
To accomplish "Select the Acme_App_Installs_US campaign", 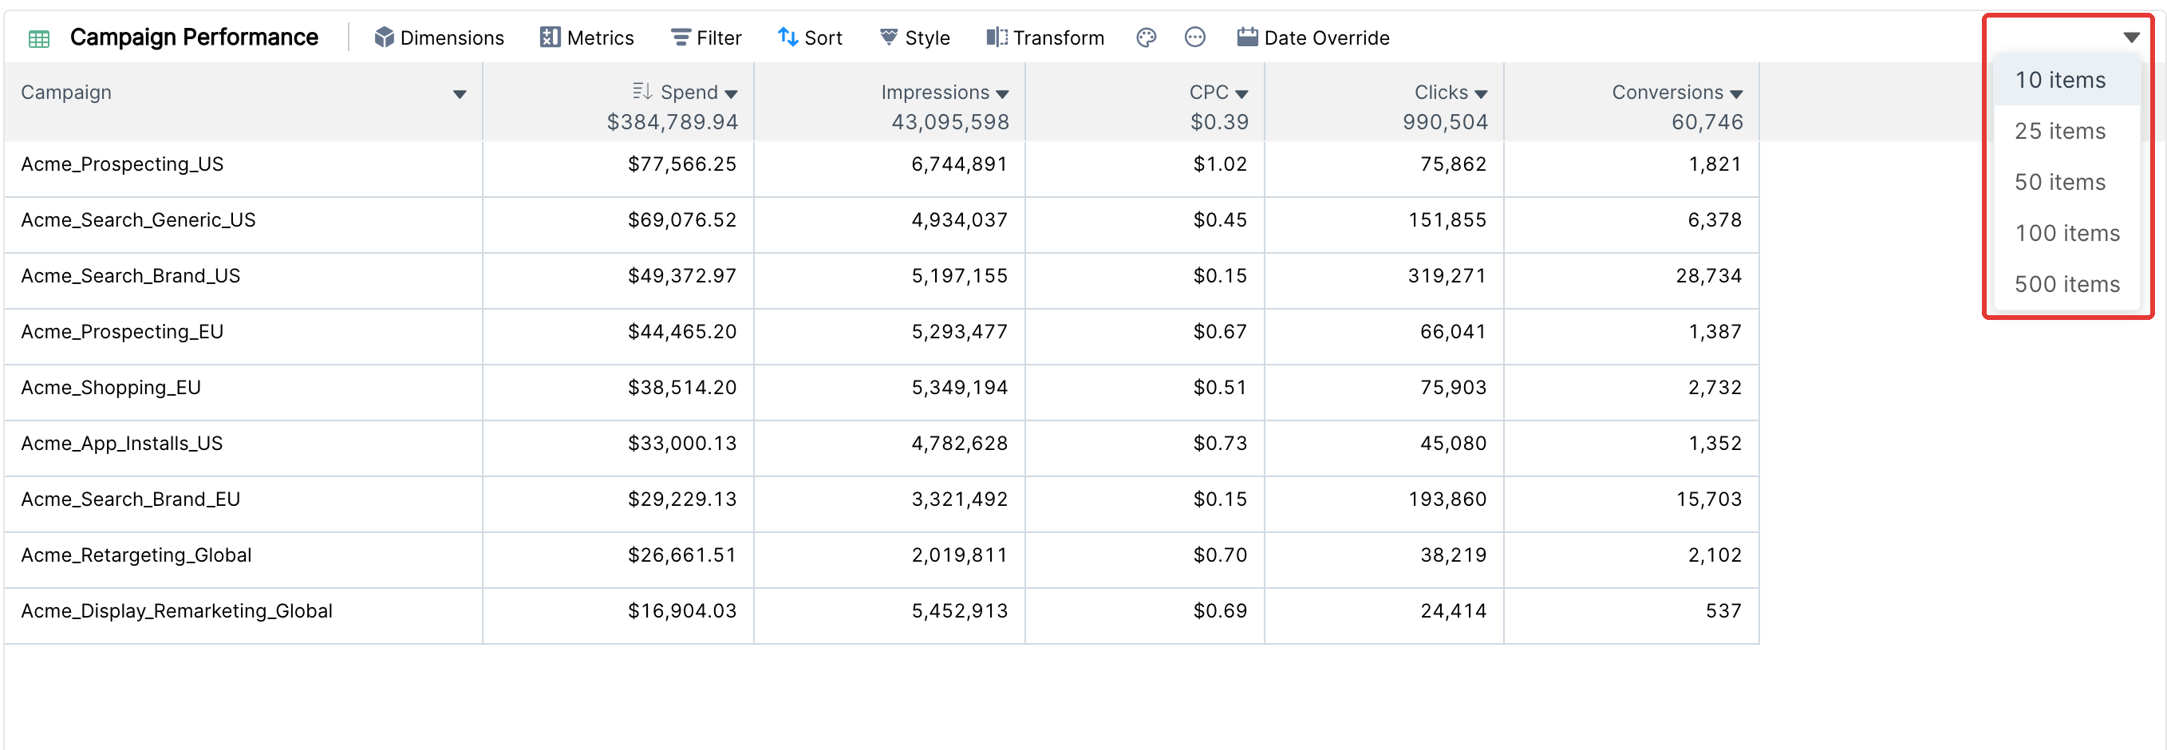I will 122,444.
